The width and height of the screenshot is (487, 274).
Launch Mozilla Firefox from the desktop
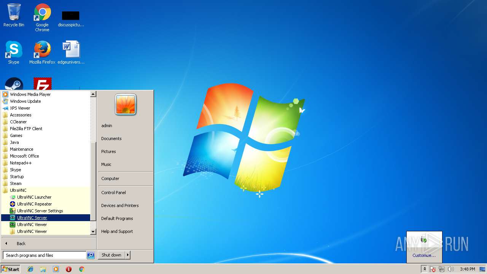click(x=42, y=53)
